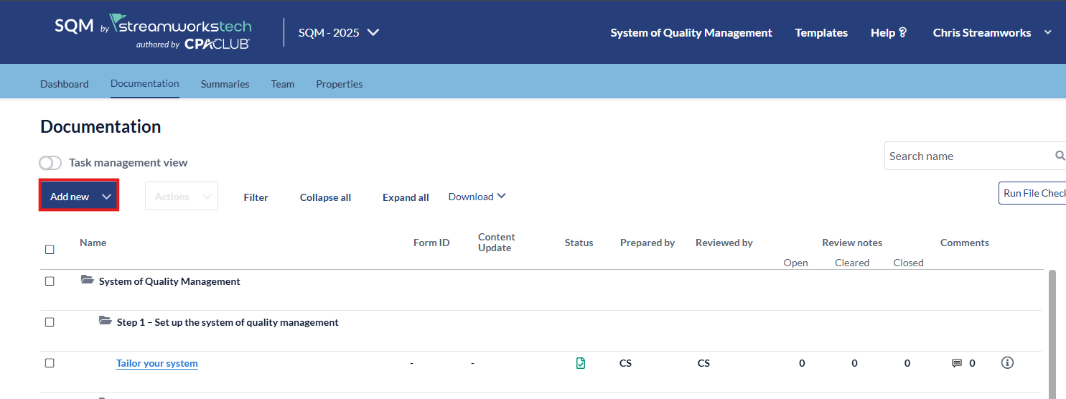Open the Help question mark item
Screen dimensions: 1066x399
pos(889,32)
